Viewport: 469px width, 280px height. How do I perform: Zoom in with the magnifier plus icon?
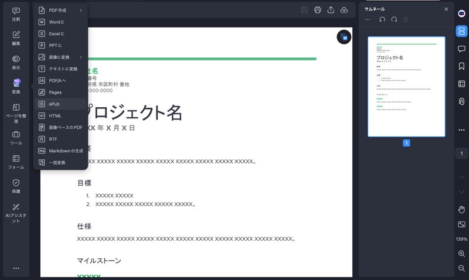[461, 254]
